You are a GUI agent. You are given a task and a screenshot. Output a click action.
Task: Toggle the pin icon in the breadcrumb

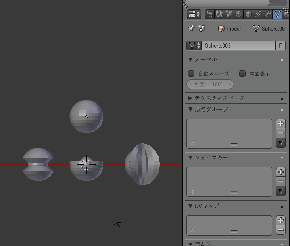coord(191,29)
